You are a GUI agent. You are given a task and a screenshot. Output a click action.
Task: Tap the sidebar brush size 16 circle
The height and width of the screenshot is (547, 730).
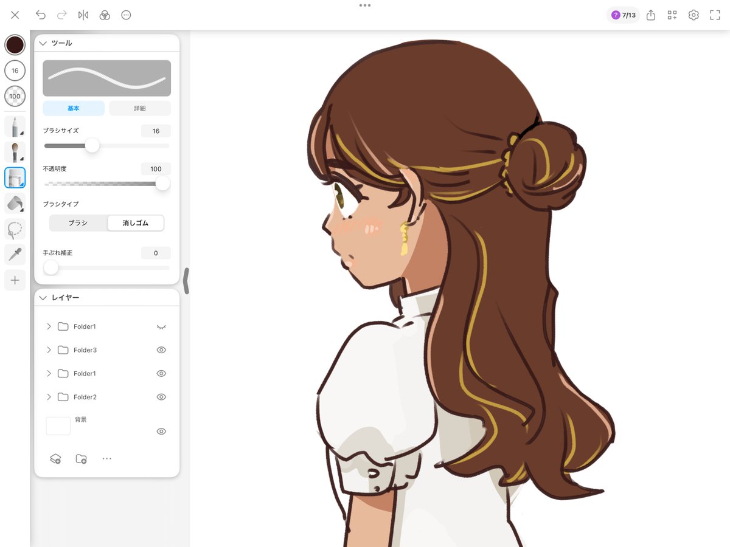(15, 71)
